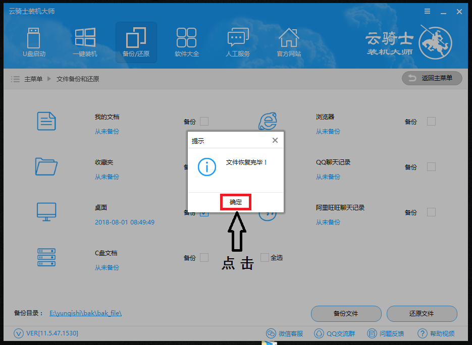Click 从未备份 under 阿里旺旺聊天记录
This screenshot has height=345, width=472.
click(328, 222)
